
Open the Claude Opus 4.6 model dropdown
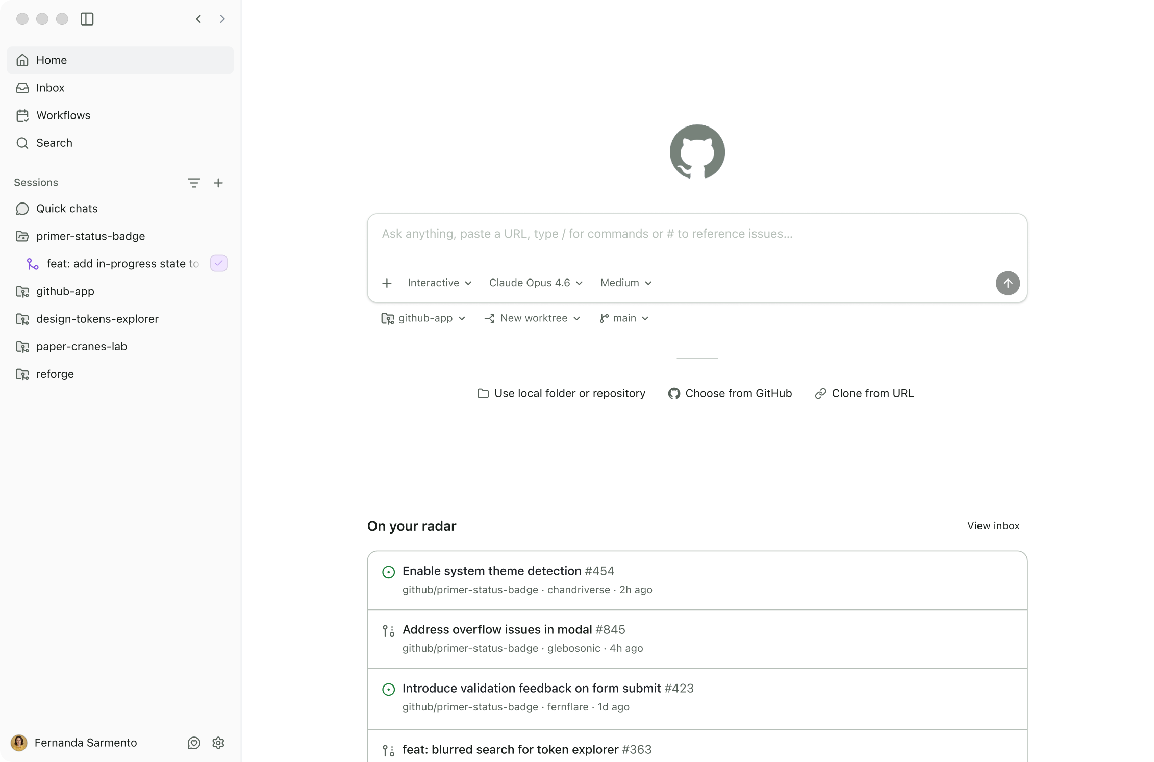tap(536, 283)
